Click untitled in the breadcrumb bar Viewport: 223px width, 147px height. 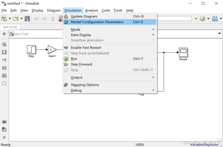(x=21, y=34)
